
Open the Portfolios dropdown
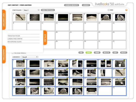point(31,10)
